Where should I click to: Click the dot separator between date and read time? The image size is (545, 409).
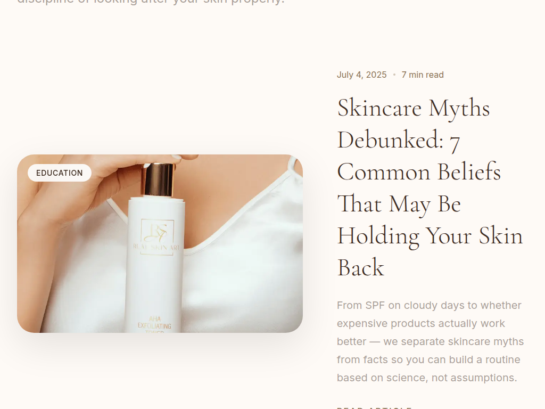394,75
